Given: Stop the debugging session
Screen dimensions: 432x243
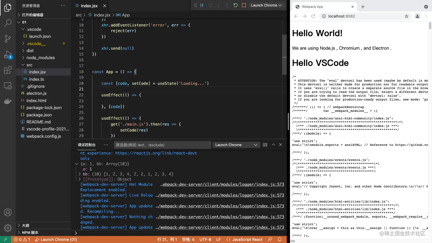Looking at the screenshot, I should click(x=244, y=5).
